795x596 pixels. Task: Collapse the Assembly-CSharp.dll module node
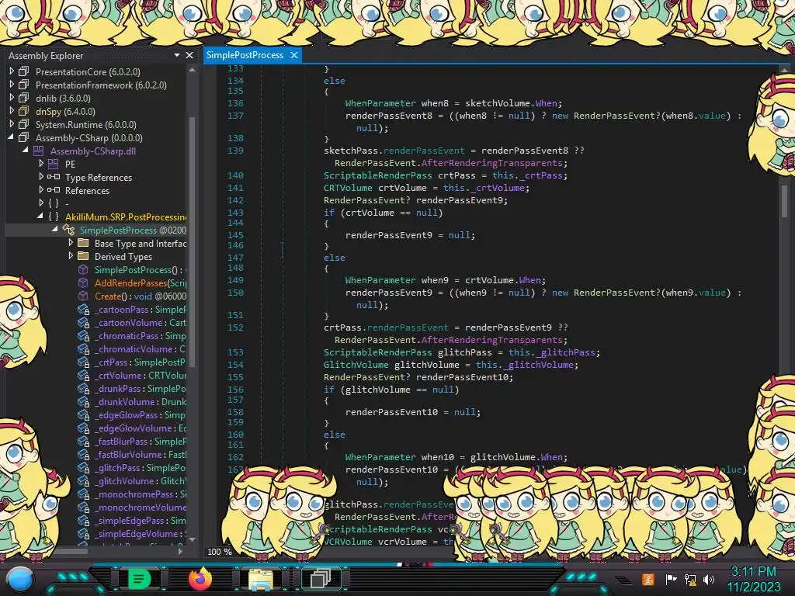point(26,151)
